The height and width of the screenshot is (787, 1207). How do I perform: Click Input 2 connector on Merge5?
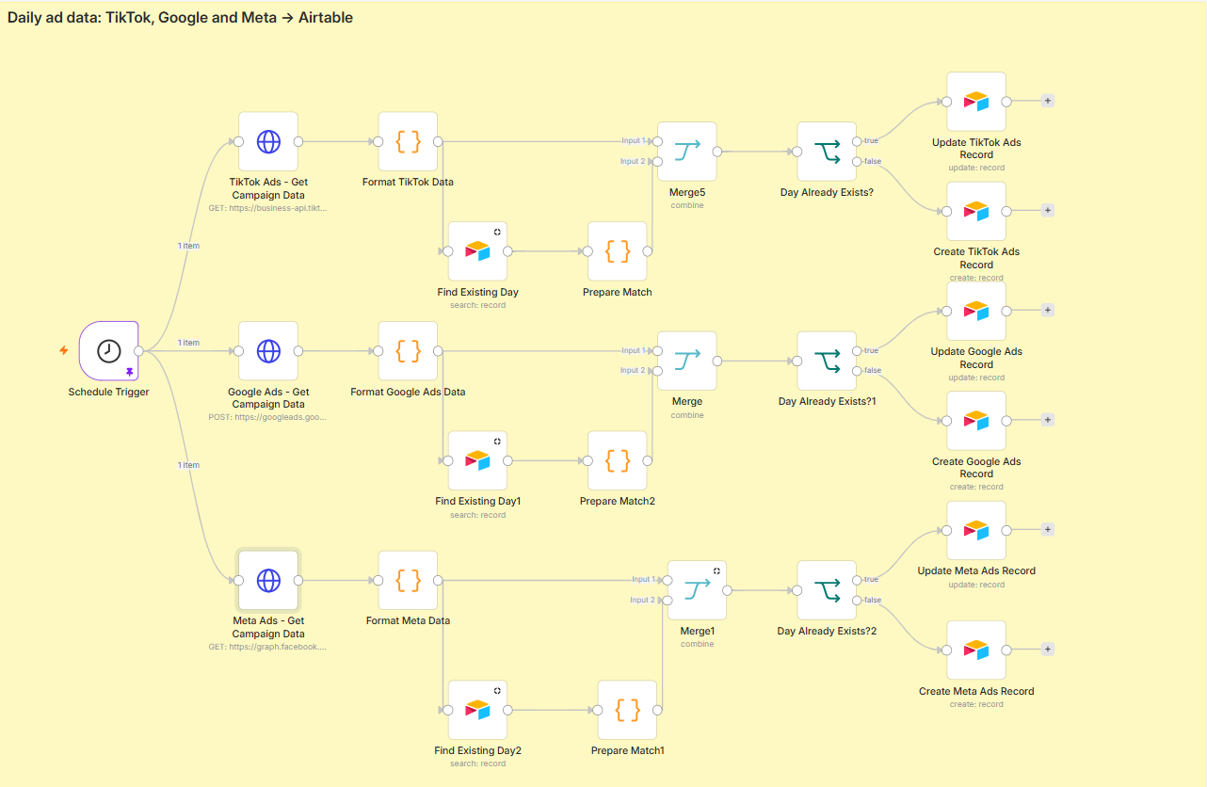(x=657, y=162)
